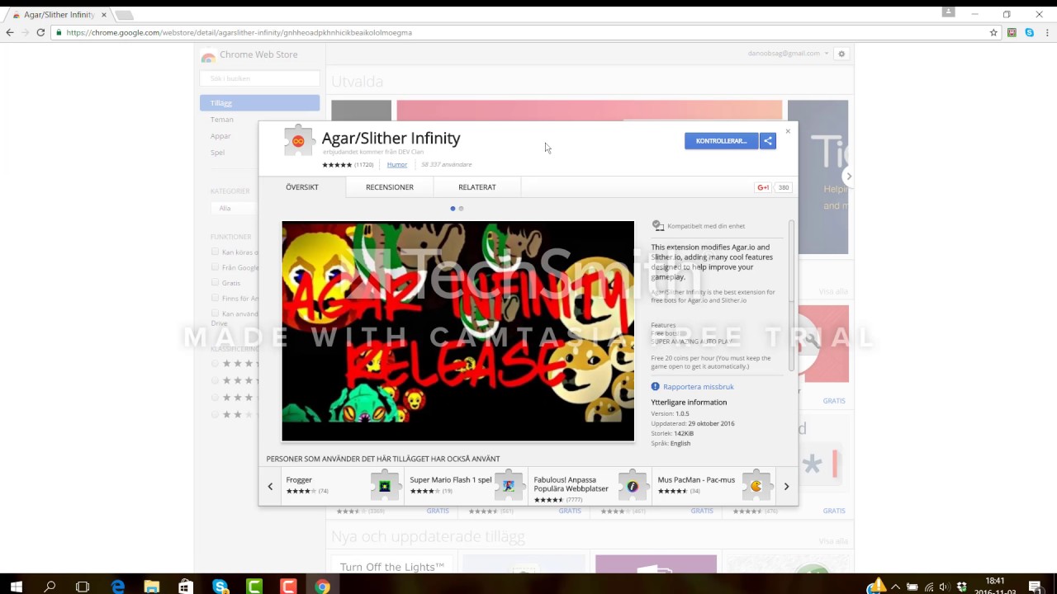Open the Alla category dropdown
The width and height of the screenshot is (1057, 594).
tap(235, 209)
